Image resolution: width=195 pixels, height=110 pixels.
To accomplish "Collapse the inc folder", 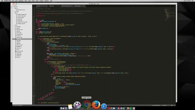I will click(x=14, y=13).
